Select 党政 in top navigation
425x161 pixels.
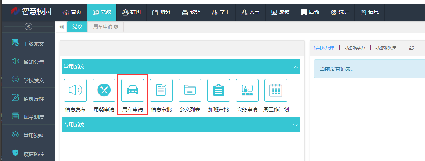coord(102,12)
